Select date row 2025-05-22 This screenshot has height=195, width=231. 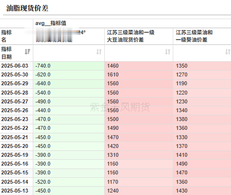click(x=16, y=128)
